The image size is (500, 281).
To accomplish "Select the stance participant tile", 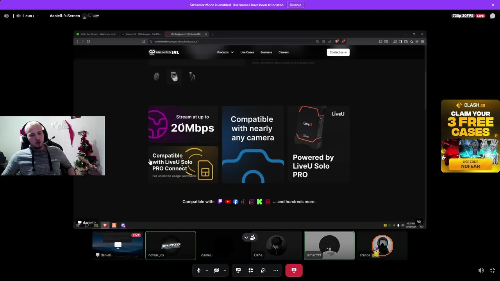I will click(382, 245).
